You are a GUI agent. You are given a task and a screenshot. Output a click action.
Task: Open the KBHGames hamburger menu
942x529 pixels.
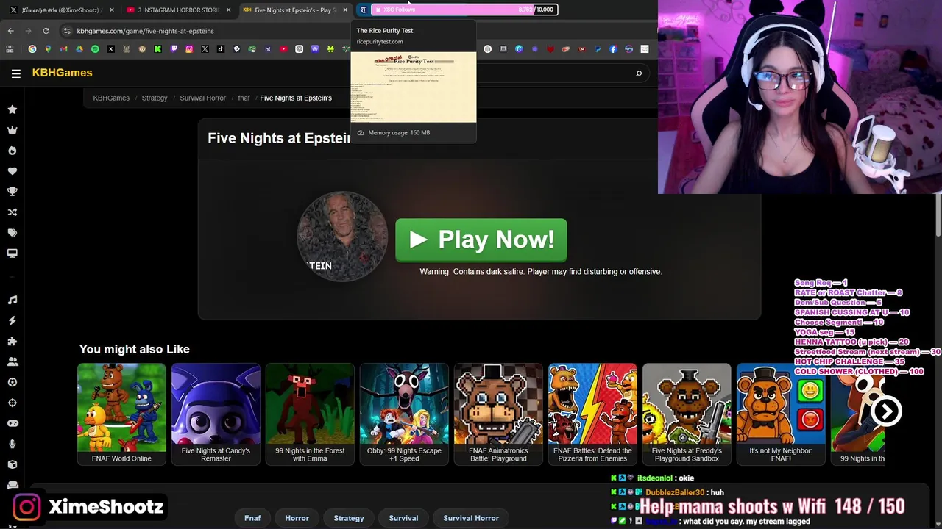point(15,73)
